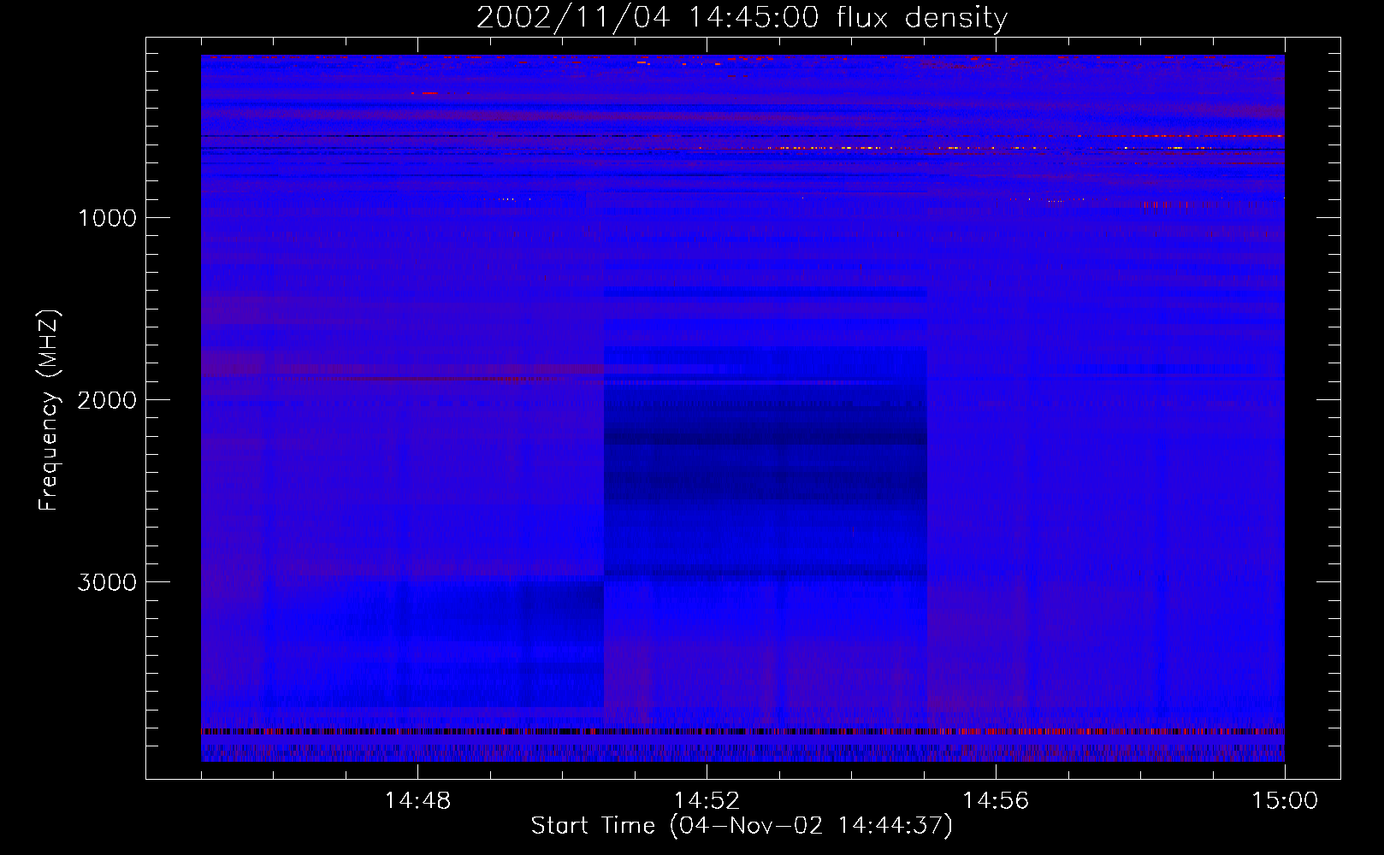The height and width of the screenshot is (855, 1384).
Task: Click the 14:56 time tick label
Action: 996,801
